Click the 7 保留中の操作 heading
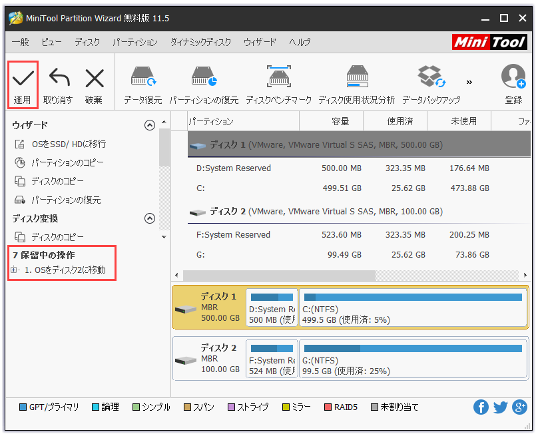Screen dimensions: 538x436 point(43,255)
